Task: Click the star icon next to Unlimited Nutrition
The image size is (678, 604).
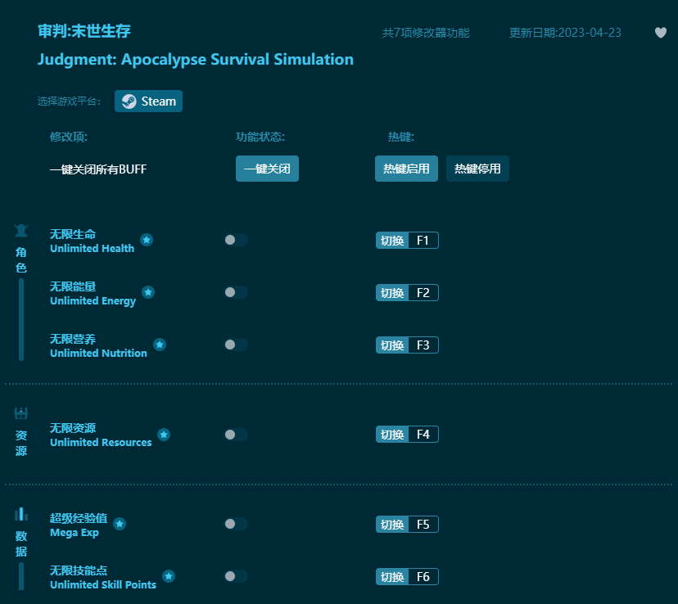Action: 160,345
